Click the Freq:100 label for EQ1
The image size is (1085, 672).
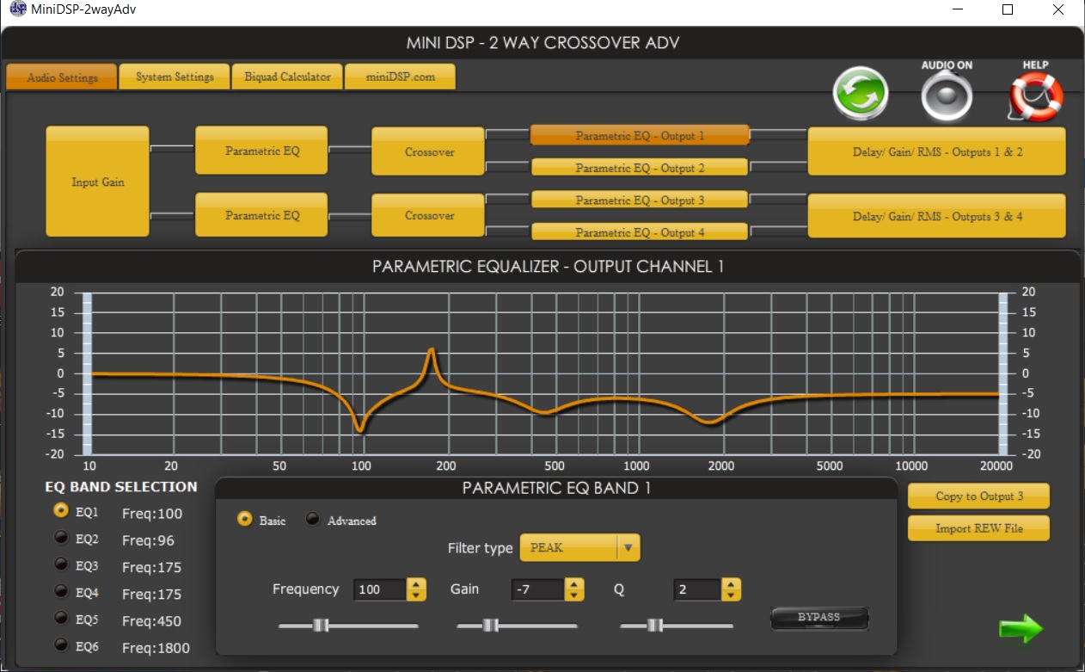tap(152, 514)
